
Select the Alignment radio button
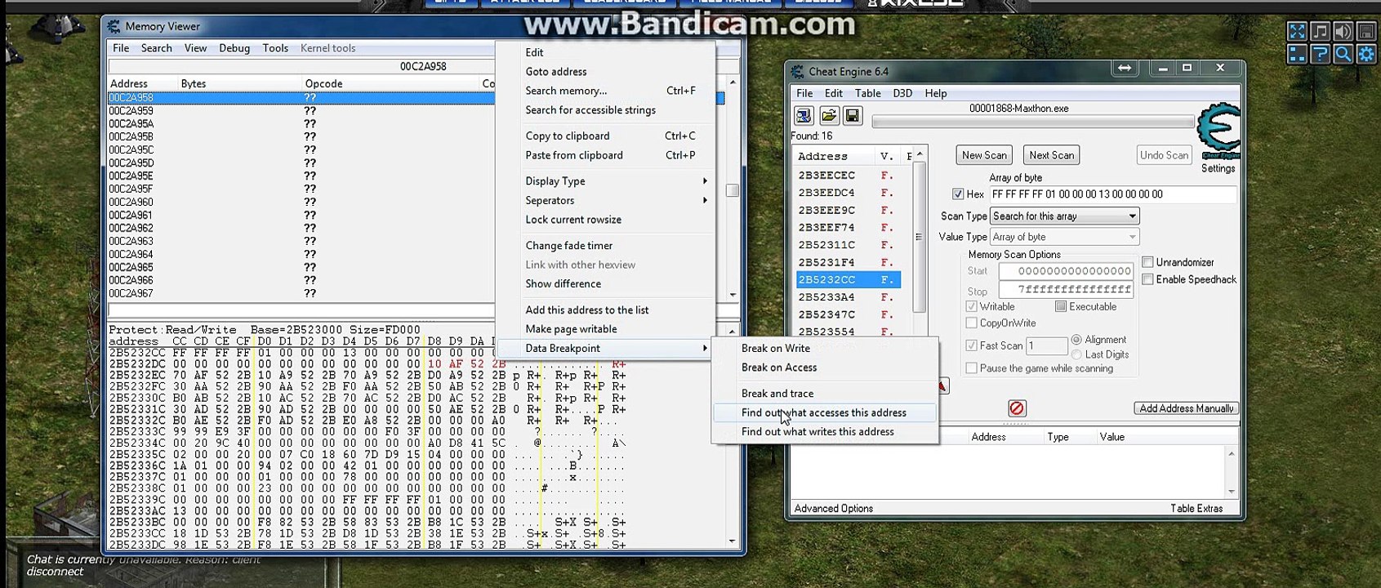point(1076,340)
